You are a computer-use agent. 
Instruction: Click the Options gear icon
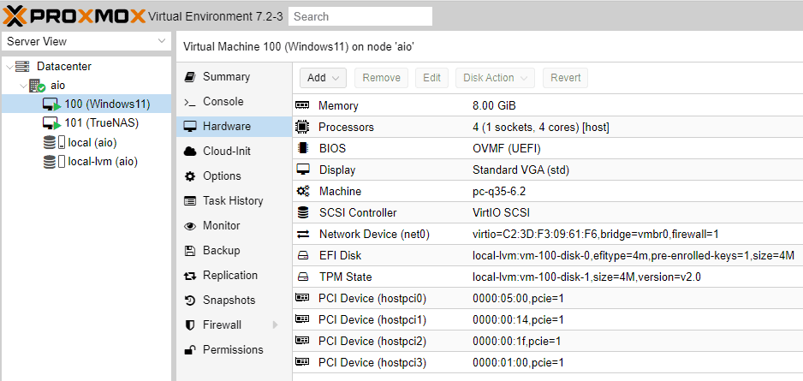pos(190,176)
